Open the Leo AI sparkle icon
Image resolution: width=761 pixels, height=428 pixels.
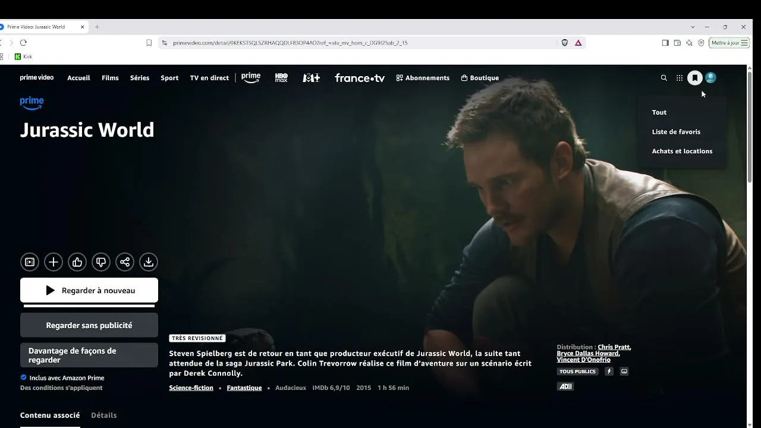tap(689, 43)
